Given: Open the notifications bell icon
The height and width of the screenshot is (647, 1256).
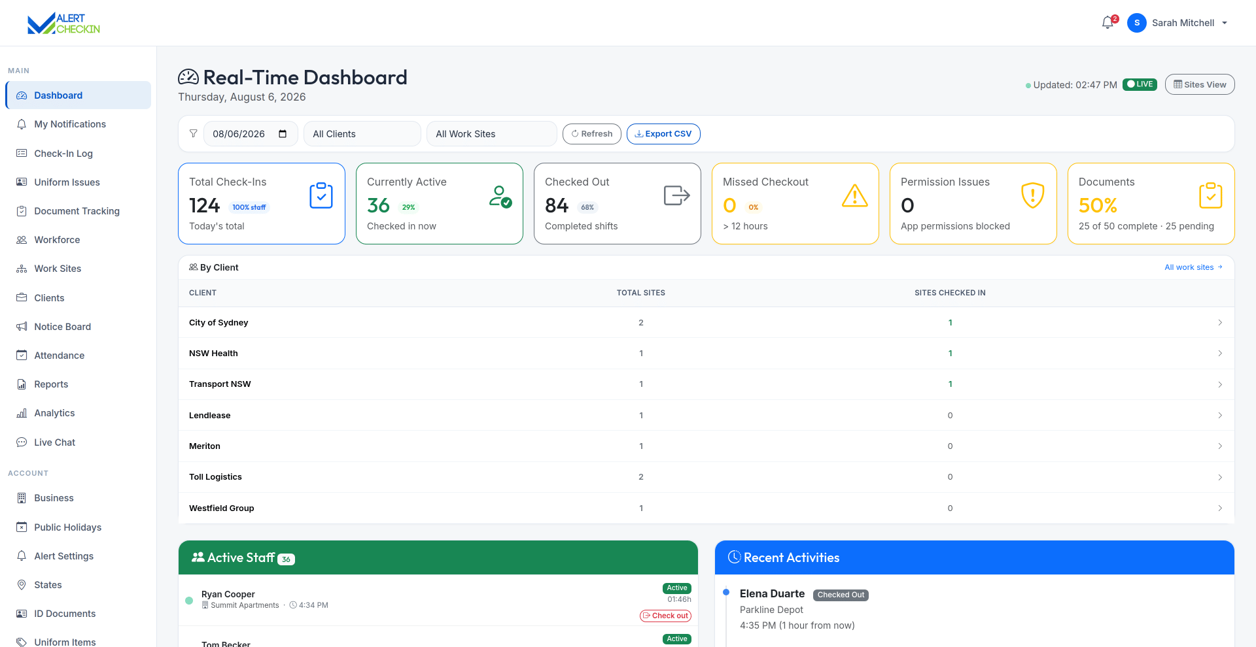Looking at the screenshot, I should click(1108, 23).
